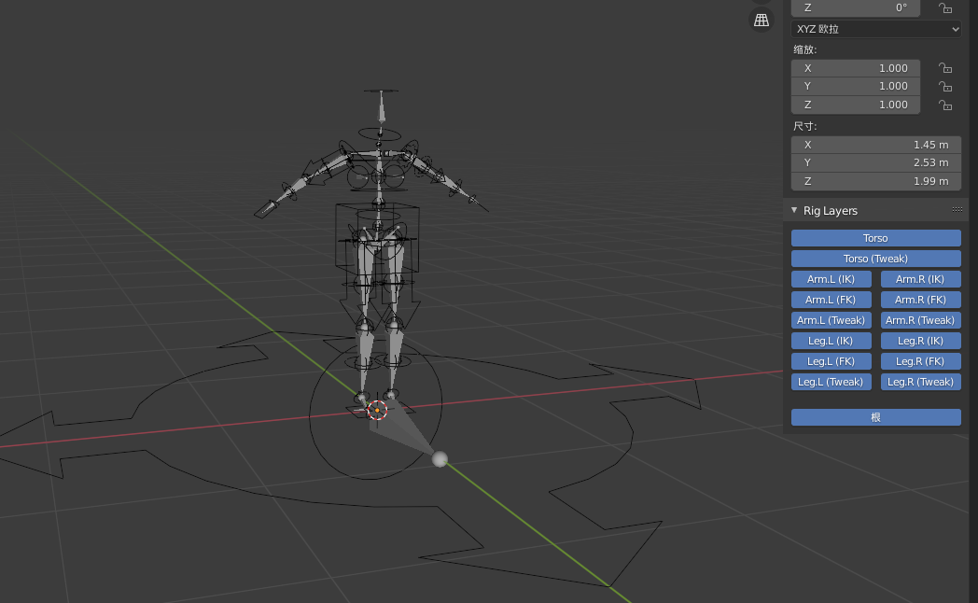978x603 pixels.
Task: Click the scale Z value field
Action: 855,105
